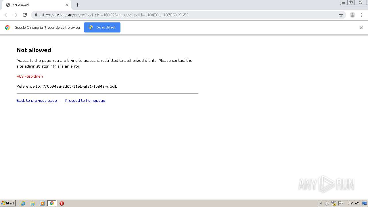Open Action Center flag tray icon
Screen dimensions: 368x207
click(341, 203)
